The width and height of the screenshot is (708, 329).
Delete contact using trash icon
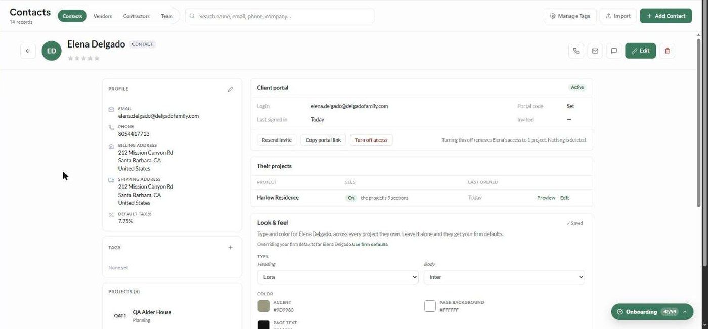(x=667, y=51)
